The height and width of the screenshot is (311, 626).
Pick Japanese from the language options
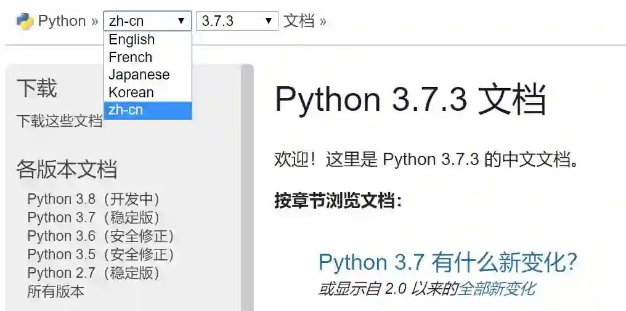pyautogui.click(x=139, y=75)
